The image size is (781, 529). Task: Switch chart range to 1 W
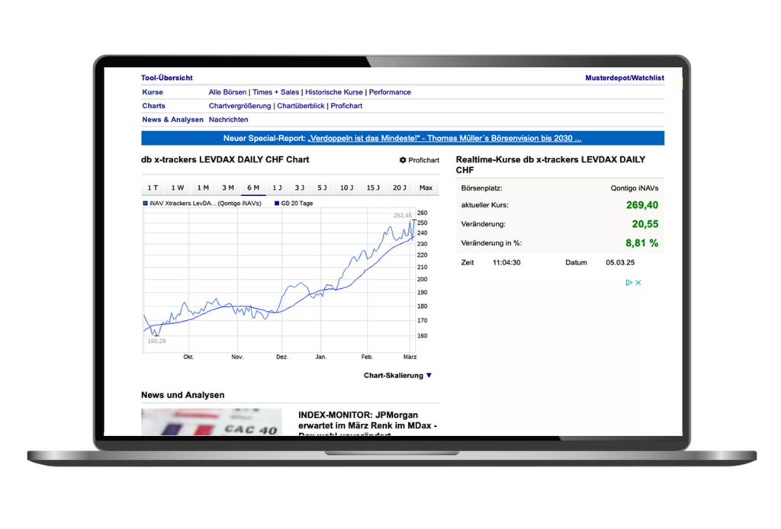[178, 188]
